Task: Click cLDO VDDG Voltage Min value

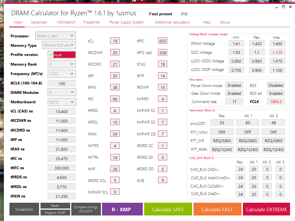Action: click(x=236, y=61)
